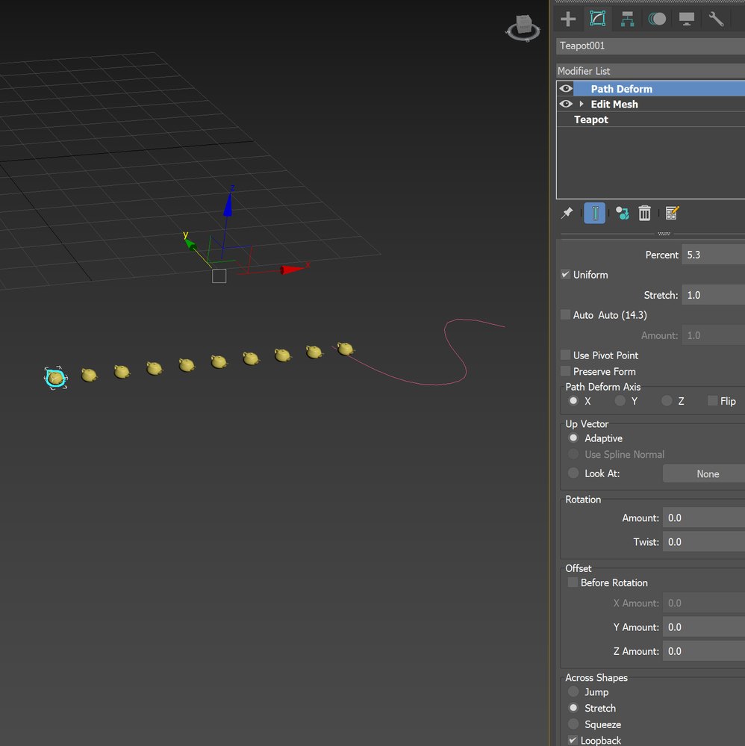Click the Pin Stack pushpin icon

pos(567,213)
